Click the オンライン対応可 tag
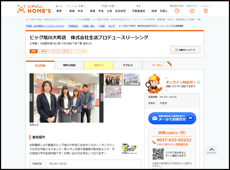The height and width of the screenshot is (170, 230). point(61,51)
